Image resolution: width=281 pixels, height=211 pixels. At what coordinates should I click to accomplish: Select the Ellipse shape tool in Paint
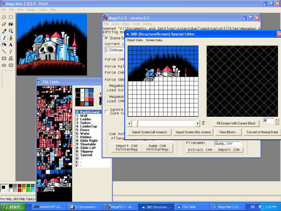4,65
